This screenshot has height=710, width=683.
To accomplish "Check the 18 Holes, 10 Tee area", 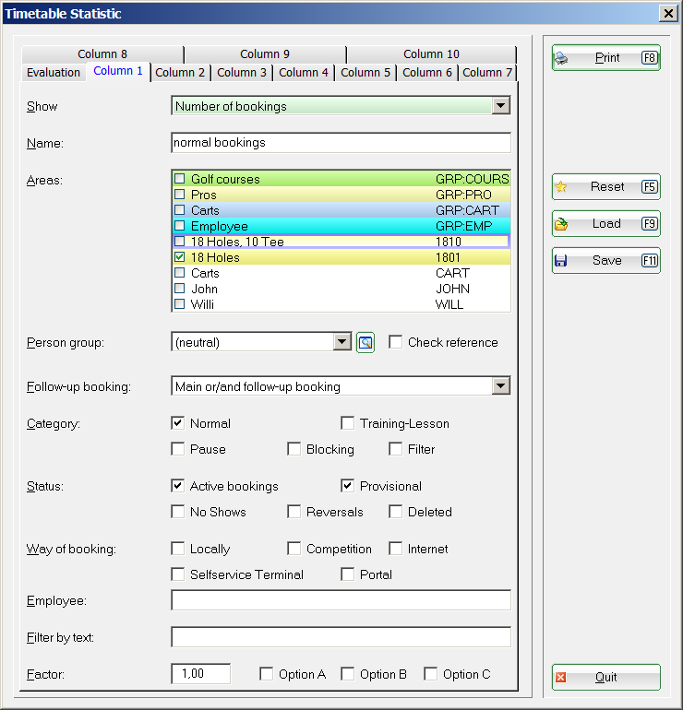I will [180, 242].
